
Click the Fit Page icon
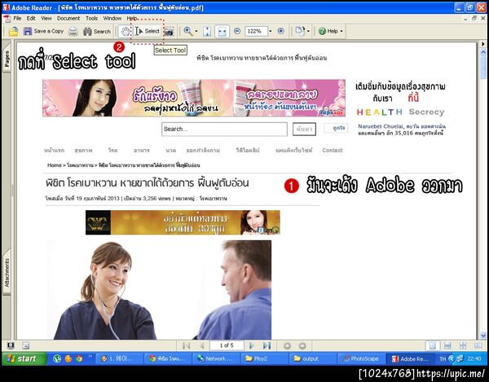[x=207, y=31]
